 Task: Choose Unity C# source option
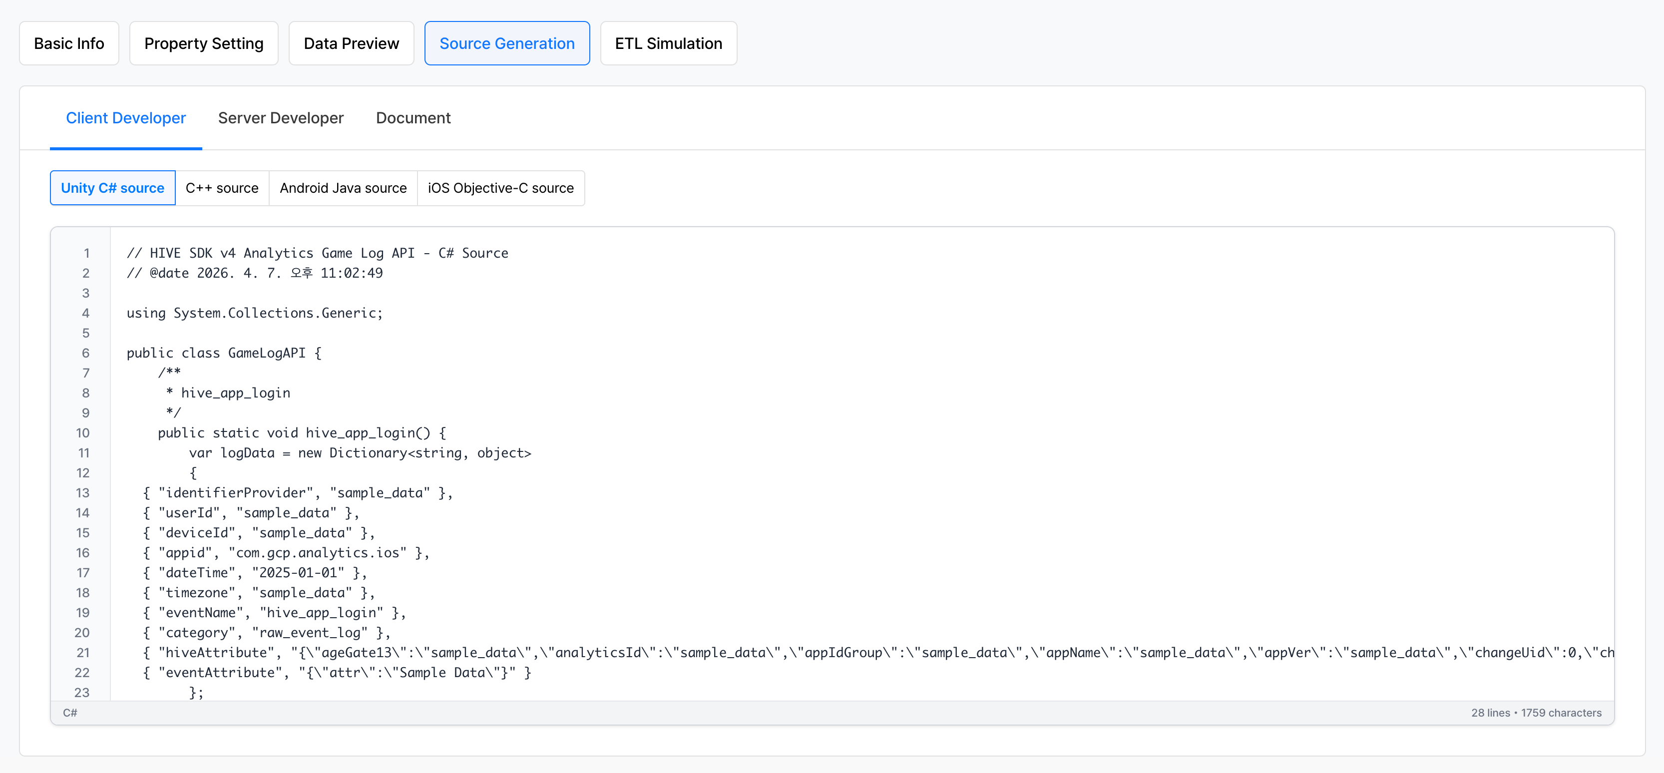[x=112, y=188]
